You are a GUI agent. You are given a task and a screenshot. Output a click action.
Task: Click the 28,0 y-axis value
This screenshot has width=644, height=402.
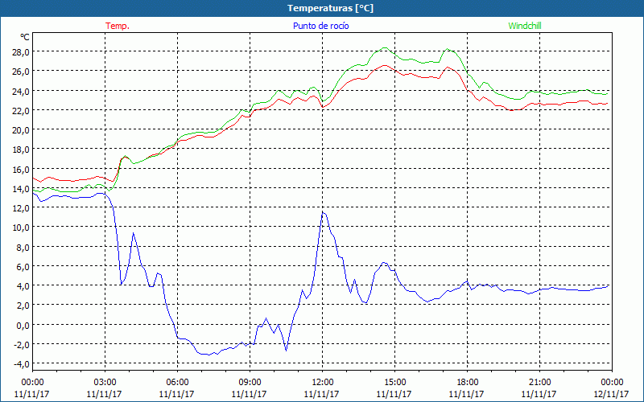22,52
